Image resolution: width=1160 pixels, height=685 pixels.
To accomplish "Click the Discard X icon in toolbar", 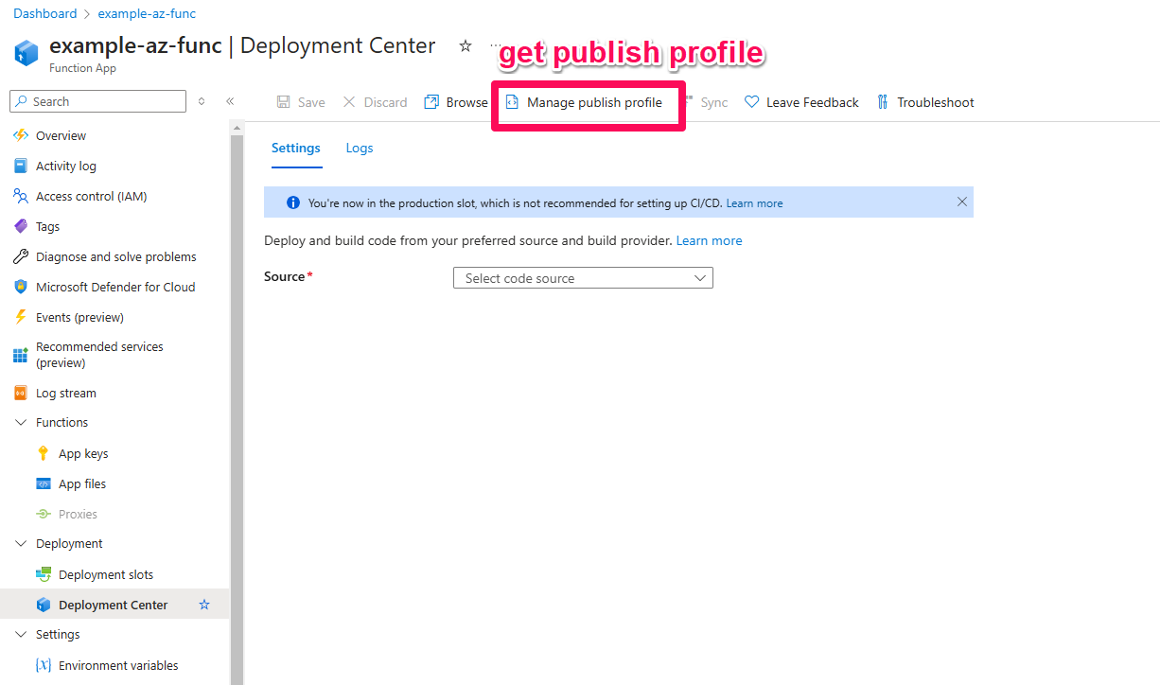I will [349, 102].
